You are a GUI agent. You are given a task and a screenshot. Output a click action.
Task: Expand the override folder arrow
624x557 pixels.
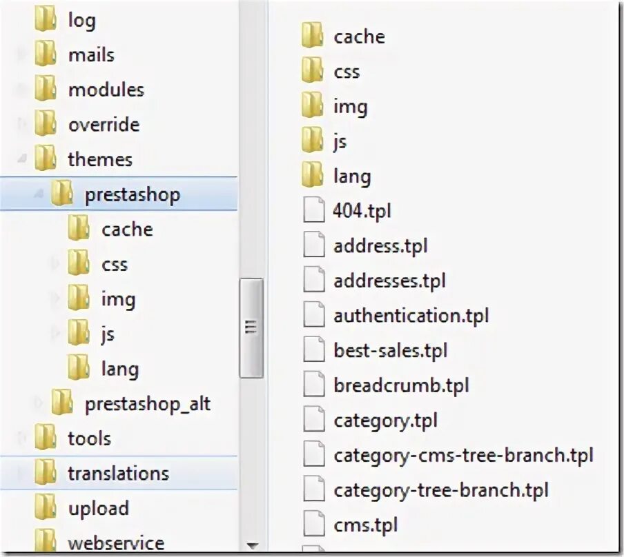22,124
